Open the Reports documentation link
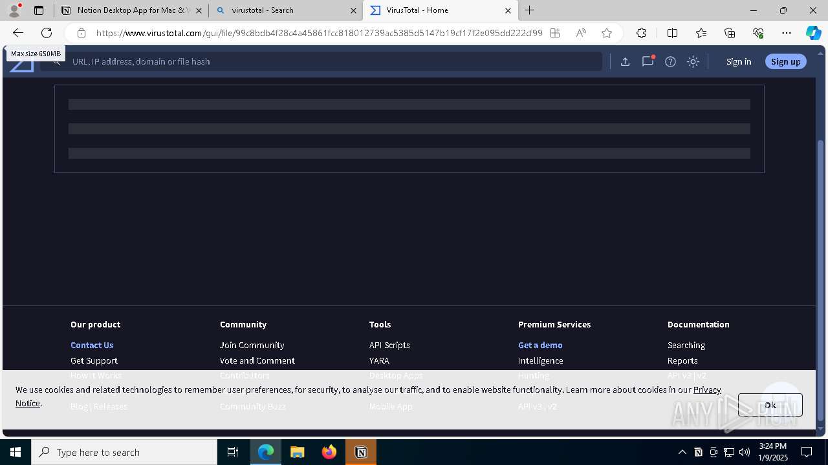The image size is (828, 465). click(x=682, y=360)
